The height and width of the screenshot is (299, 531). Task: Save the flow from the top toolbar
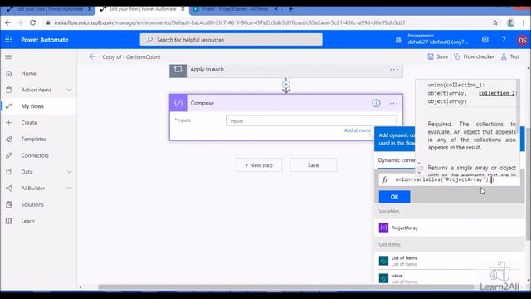[x=437, y=56]
